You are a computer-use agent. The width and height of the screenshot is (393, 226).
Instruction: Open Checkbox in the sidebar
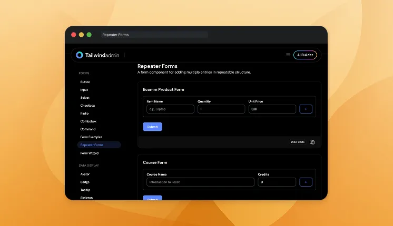pos(87,106)
